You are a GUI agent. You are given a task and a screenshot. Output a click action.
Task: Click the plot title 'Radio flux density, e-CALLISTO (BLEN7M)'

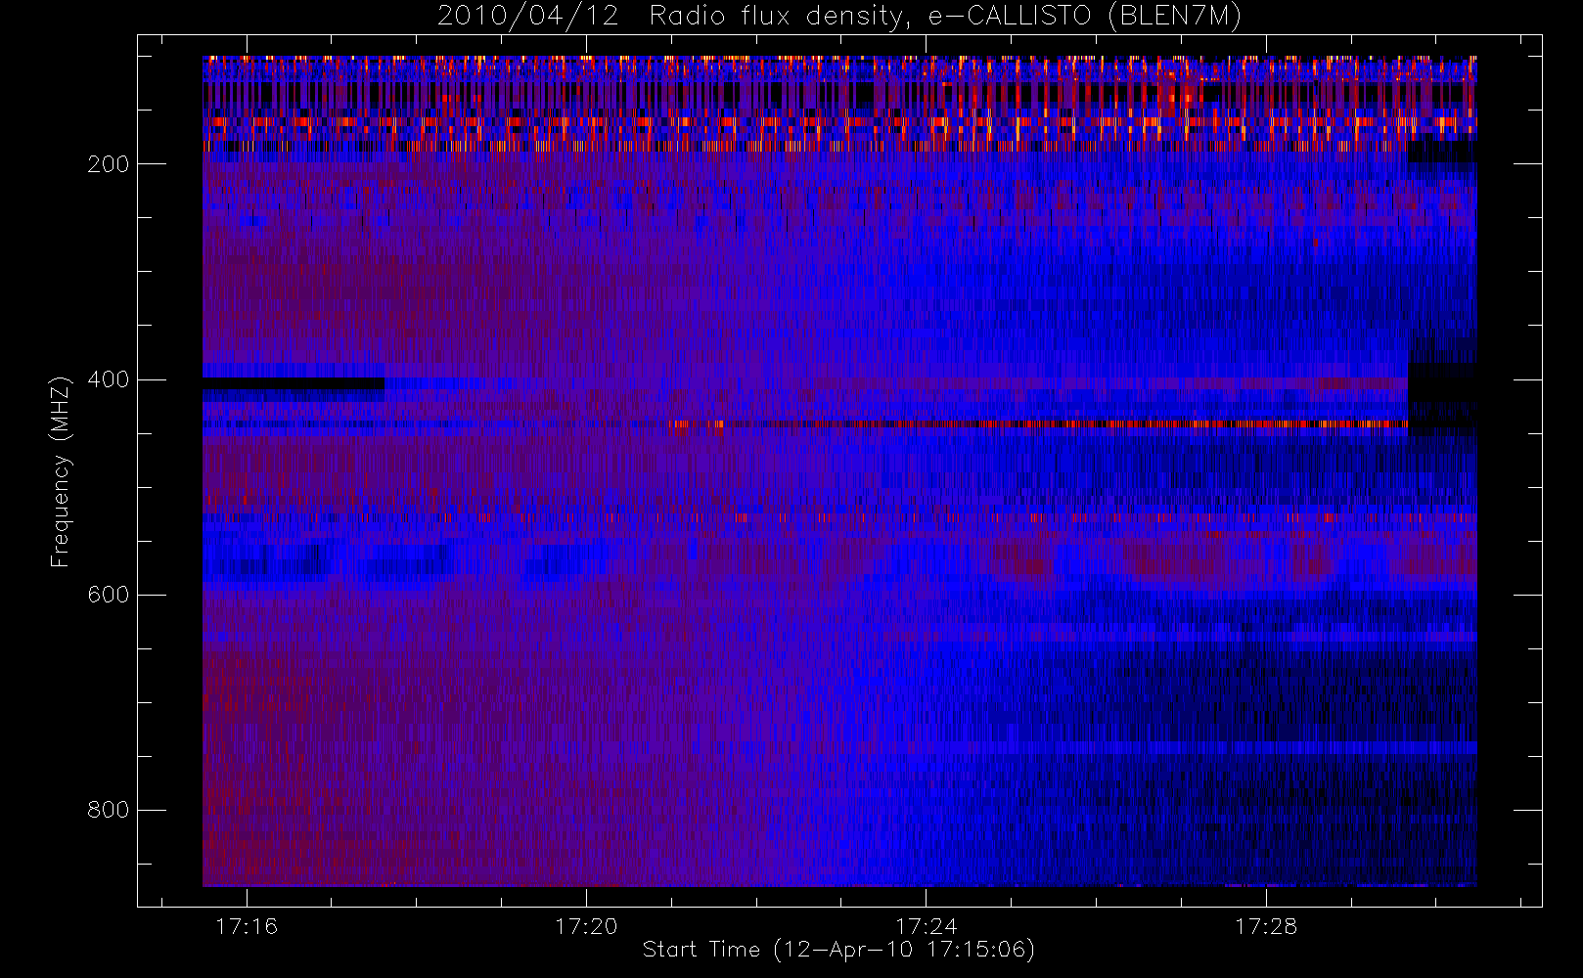point(945,17)
